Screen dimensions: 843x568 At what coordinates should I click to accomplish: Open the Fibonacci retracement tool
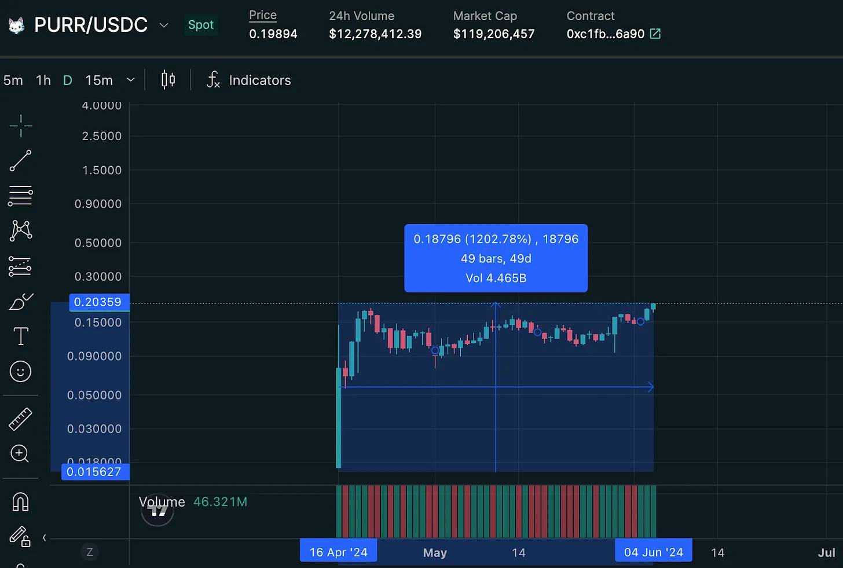pyautogui.click(x=21, y=196)
